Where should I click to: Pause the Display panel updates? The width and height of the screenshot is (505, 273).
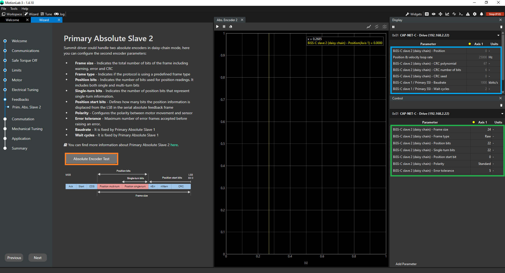click(393, 27)
